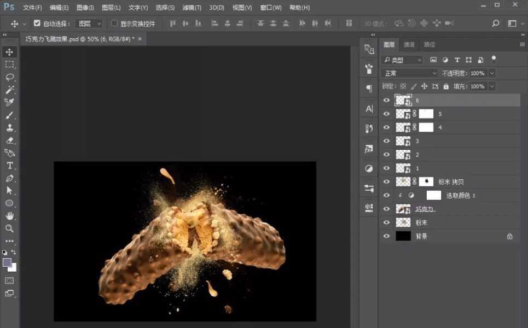Select the Eraser tool
Viewport: 528px width, 328px height.
(9, 140)
